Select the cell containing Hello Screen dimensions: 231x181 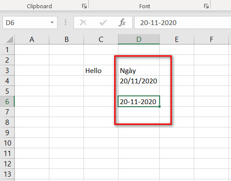click(x=101, y=70)
